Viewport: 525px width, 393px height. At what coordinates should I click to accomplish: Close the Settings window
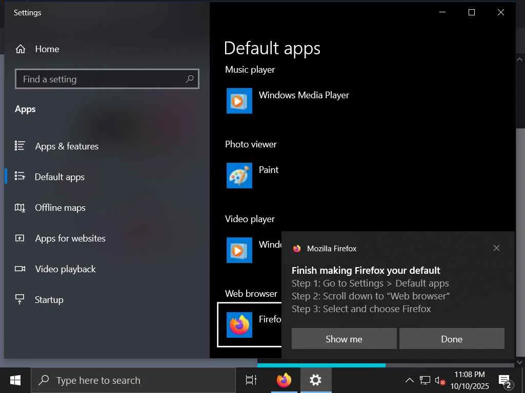(x=500, y=12)
